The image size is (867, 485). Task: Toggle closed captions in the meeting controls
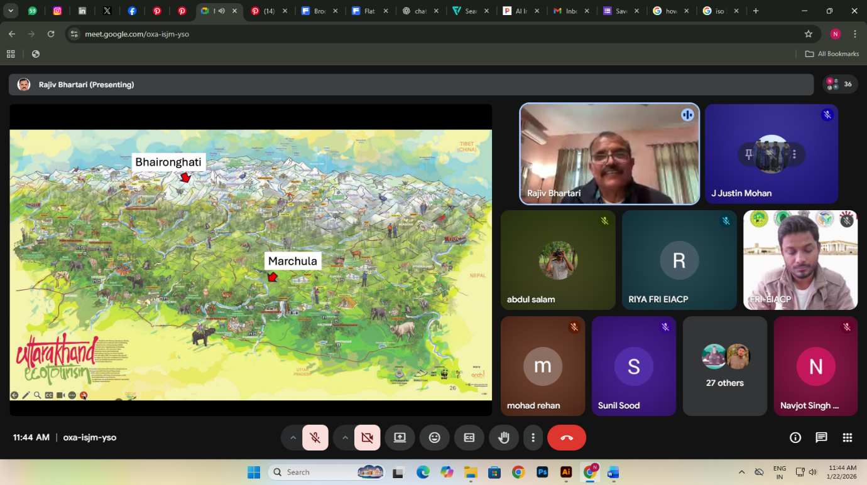469,438
